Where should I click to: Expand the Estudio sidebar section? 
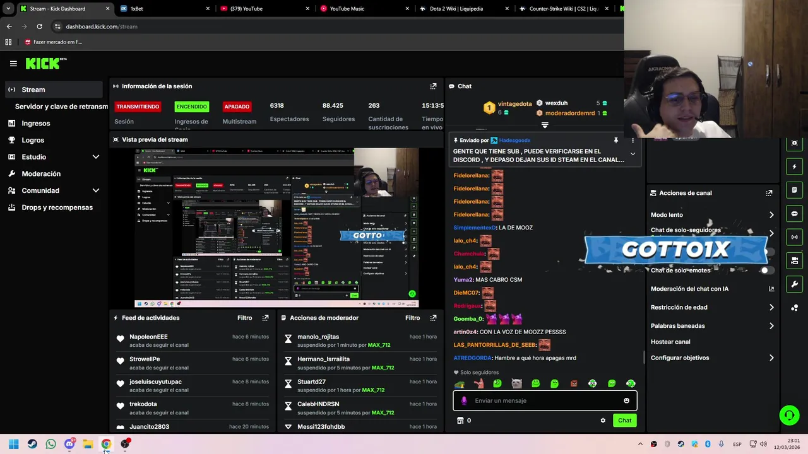pos(96,157)
